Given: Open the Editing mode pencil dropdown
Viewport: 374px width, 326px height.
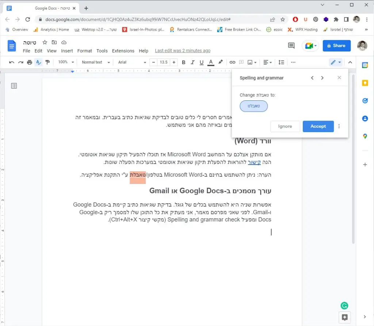Looking at the screenshot, I should point(336,62).
